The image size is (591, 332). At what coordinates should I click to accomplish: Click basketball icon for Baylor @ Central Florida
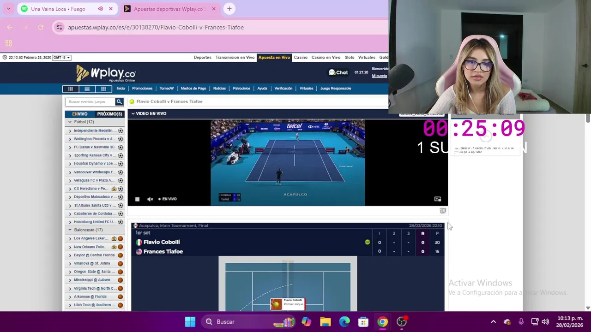pos(121,255)
